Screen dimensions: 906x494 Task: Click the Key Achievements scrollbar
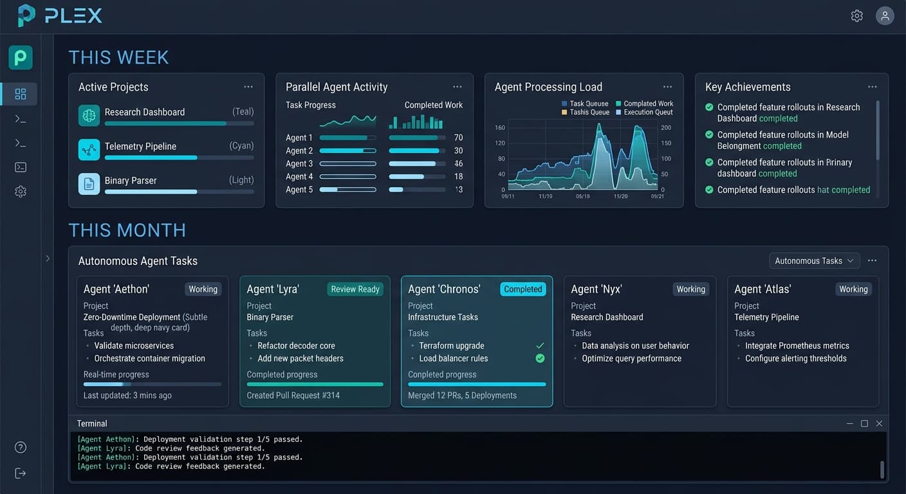(x=878, y=130)
